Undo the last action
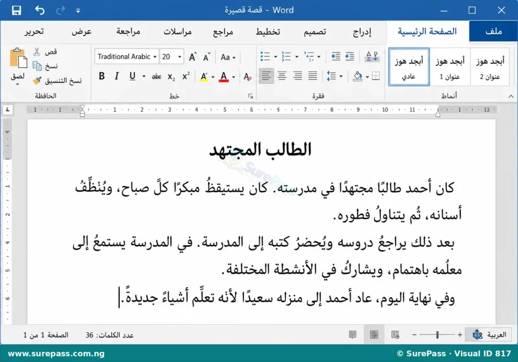518x362 pixels. (39, 10)
